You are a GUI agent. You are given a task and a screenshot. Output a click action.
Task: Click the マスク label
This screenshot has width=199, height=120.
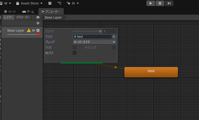tap(49, 37)
